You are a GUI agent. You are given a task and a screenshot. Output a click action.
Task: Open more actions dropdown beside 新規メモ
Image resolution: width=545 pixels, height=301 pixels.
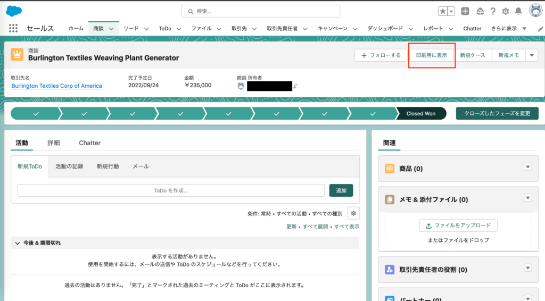point(532,55)
